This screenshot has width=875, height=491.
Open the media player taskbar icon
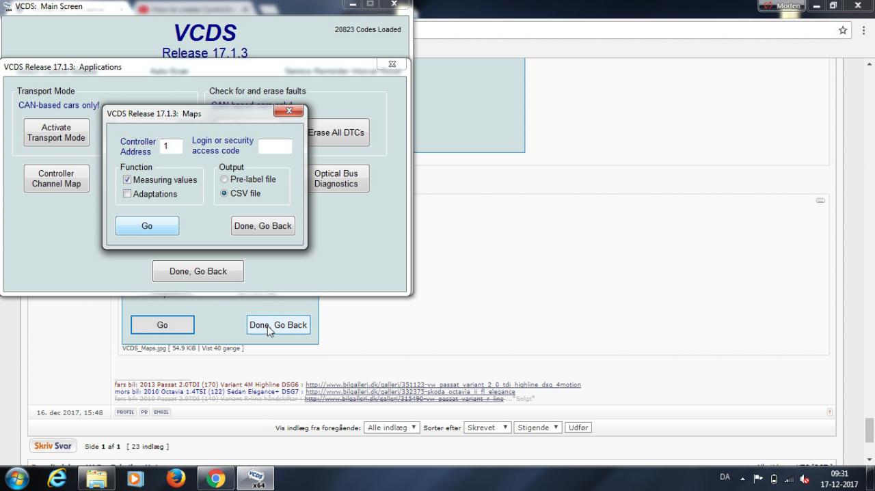(135, 478)
